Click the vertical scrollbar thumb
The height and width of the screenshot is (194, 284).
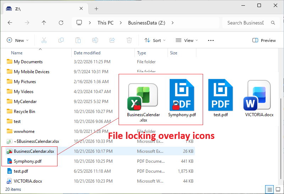281,139
